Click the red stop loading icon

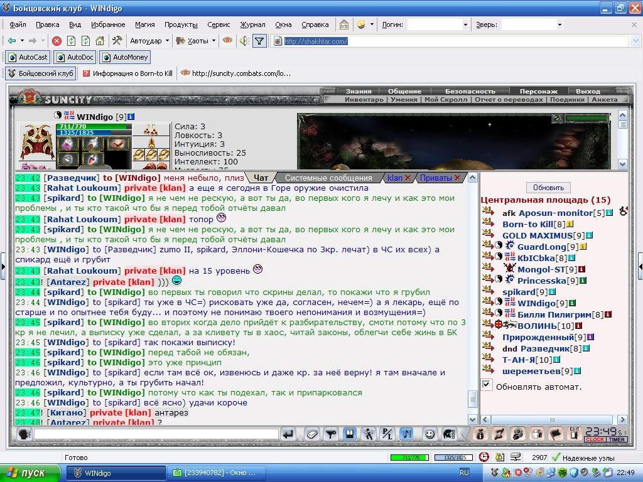57,41
